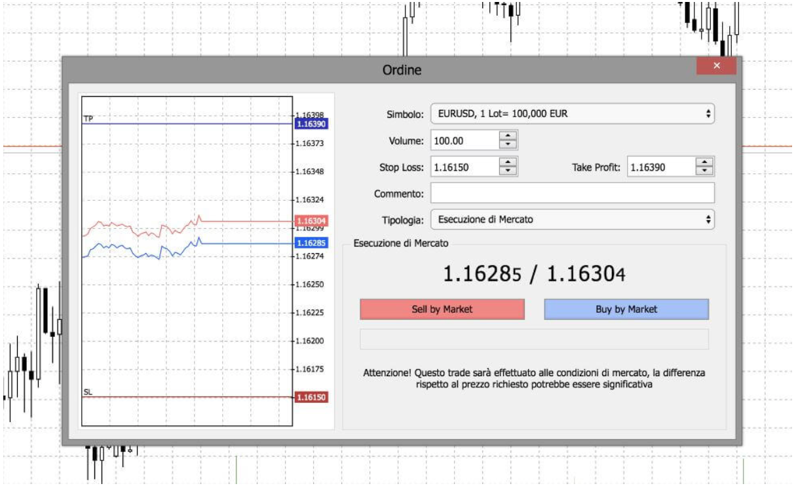798x488 pixels.
Task: Increase Stop Loss using up arrow
Action: point(508,163)
